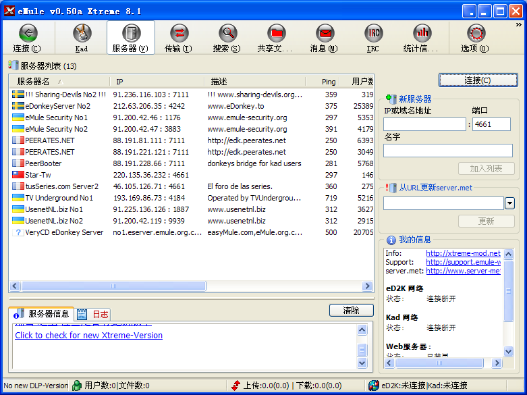This screenshot has height=395, width=527.
Task: Select the PEERATES.NET row with IP 88.191.221.121
Action: [x=192, y=152]
